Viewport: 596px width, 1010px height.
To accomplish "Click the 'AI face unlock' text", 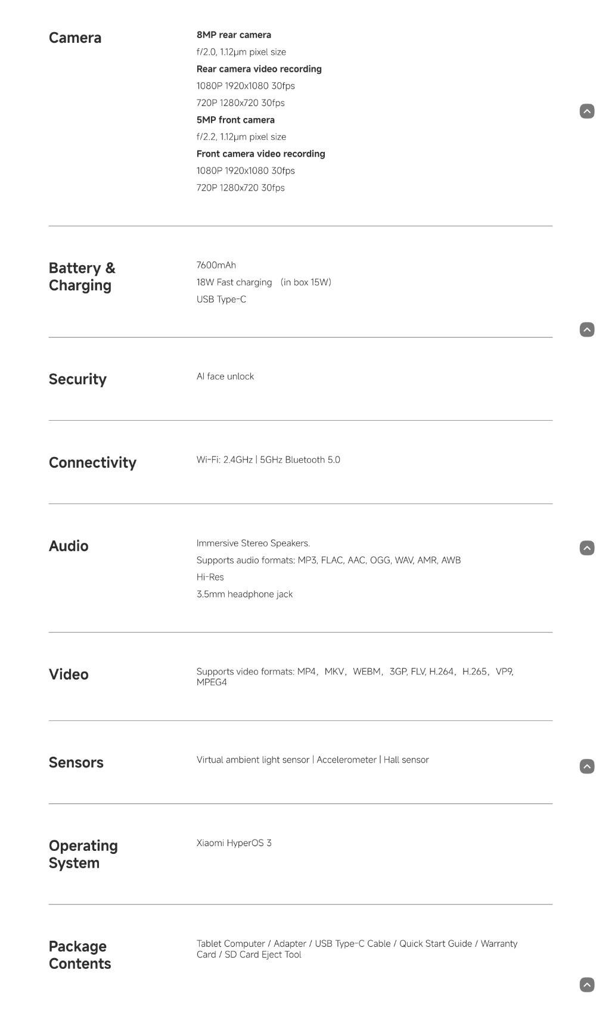I will click(225, 377).
